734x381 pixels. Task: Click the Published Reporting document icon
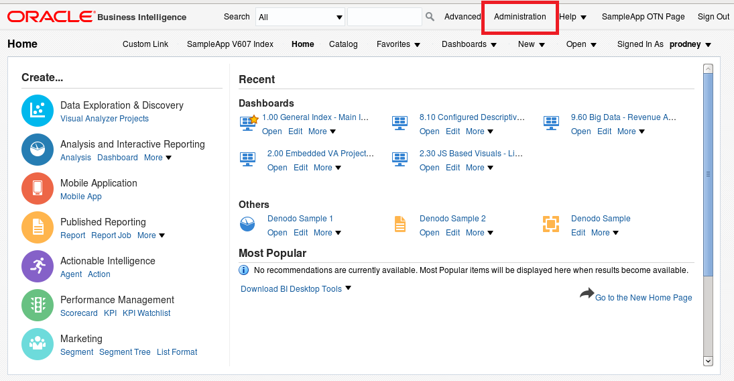point(38,227)
